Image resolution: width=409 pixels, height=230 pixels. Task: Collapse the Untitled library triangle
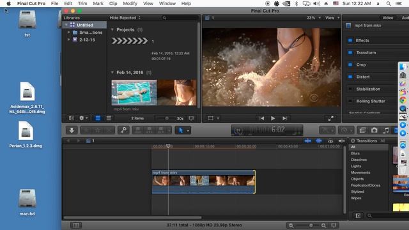[x=66, y=25]
